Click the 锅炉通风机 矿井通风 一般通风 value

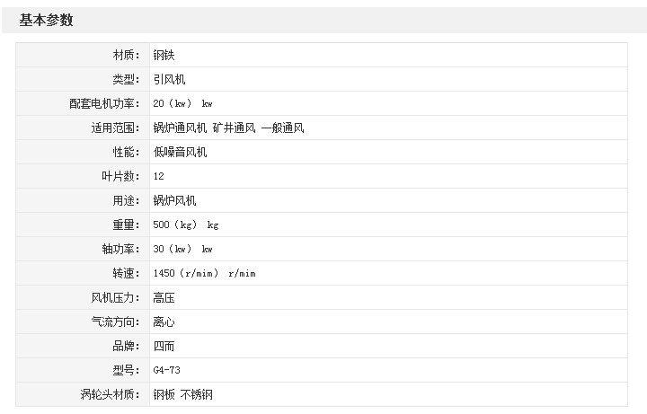point(228,128)
